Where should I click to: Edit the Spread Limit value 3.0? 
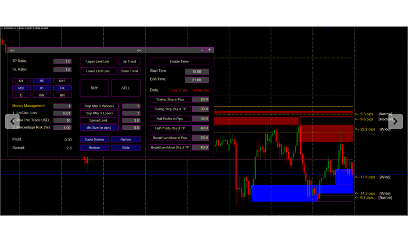(131, 120)
